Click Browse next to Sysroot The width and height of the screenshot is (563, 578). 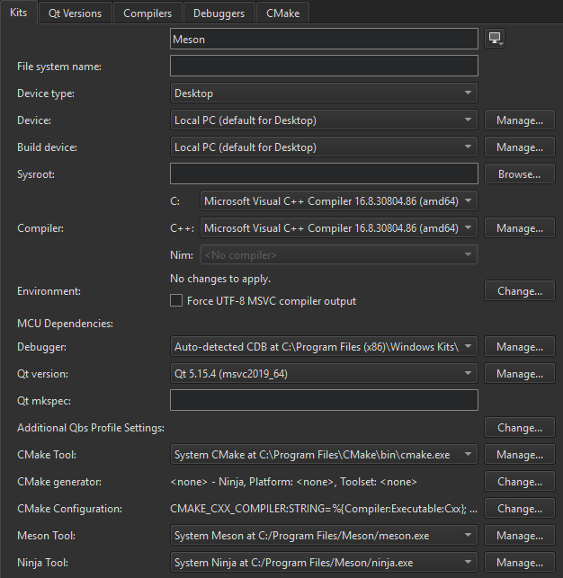click(519, 174)
